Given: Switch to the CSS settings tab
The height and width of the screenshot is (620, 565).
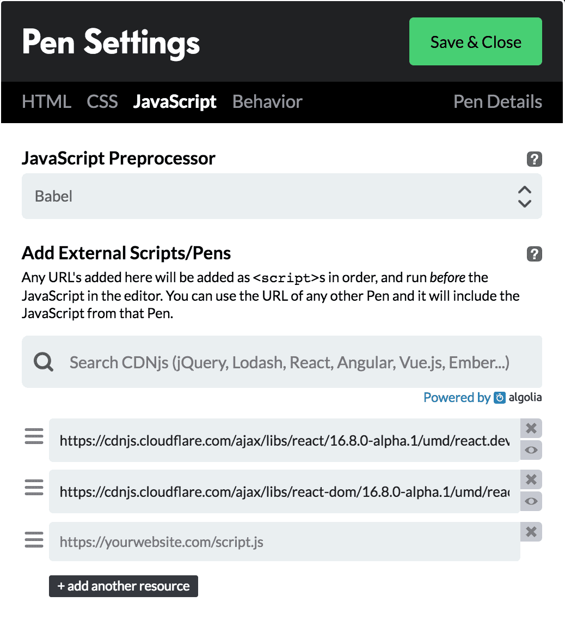Looking at the screenshot, I should pos(102,102).
